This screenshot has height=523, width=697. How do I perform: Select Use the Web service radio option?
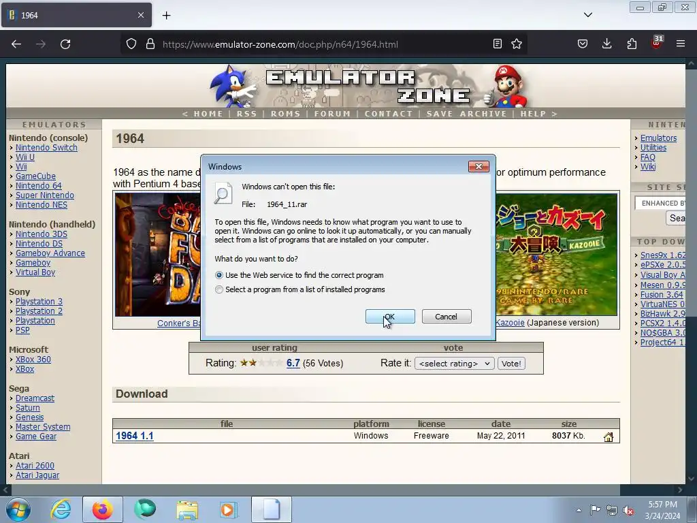point(219,275)
